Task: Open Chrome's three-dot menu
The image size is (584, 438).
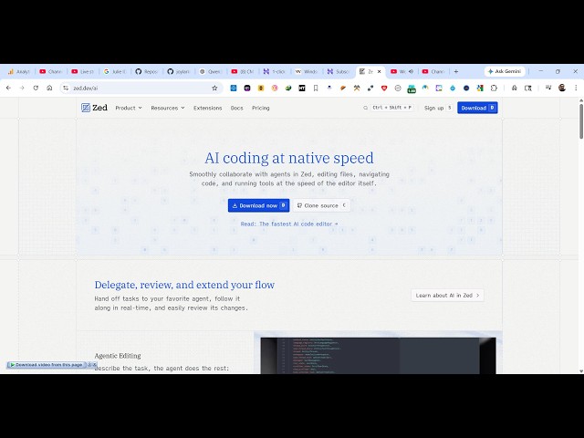Action: (576, 88)
